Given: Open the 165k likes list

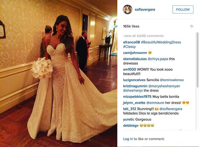Looking at the screenshot, I should tap(131, 26).
